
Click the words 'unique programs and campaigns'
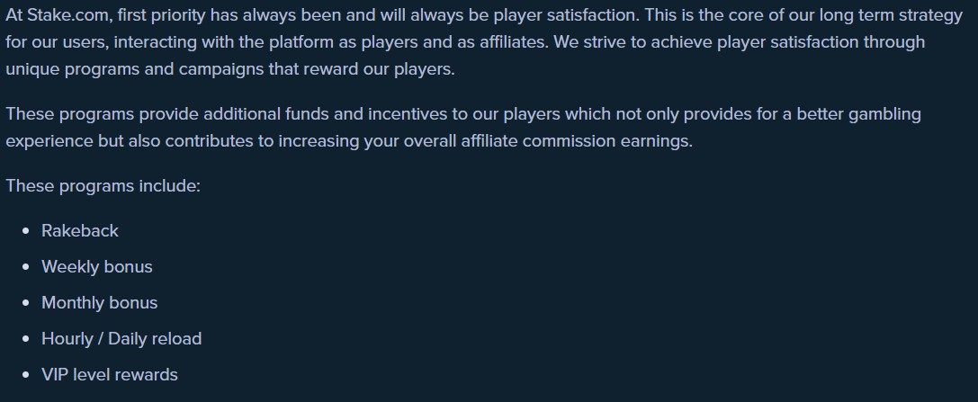tap(135, 69)
